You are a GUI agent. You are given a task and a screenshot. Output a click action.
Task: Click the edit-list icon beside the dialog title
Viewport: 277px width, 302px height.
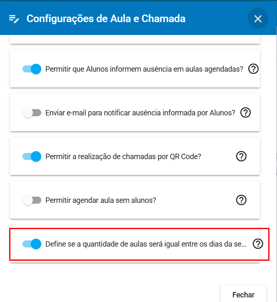click(x=14, y=19)
